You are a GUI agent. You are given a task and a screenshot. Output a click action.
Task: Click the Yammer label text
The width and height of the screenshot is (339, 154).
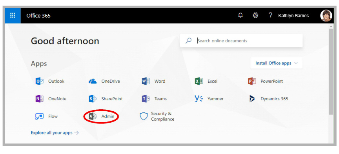(215, 99)
